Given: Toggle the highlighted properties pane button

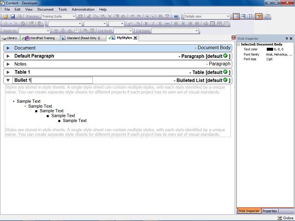Looking at the screenshot, I should [259, 17].
